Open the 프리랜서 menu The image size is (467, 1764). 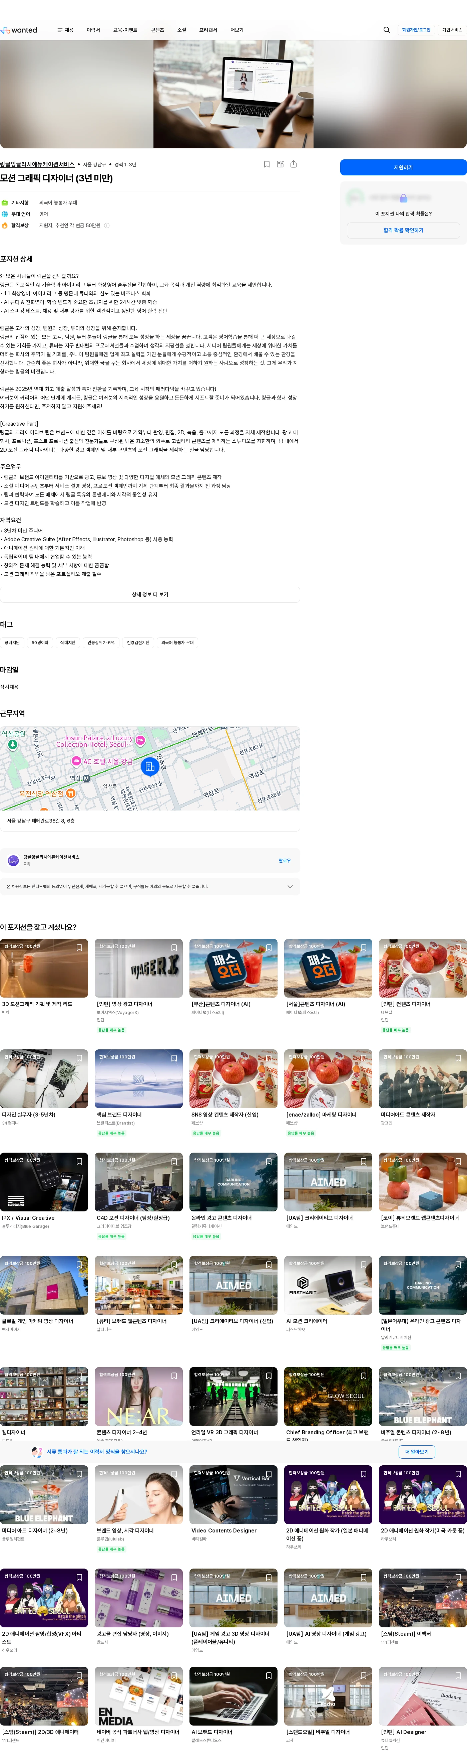click(208, 30)
